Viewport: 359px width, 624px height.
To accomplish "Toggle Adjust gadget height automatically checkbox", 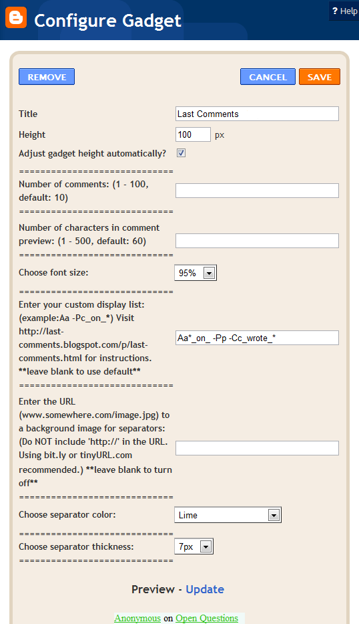I will pyautogui.click(x=181, y=152).
